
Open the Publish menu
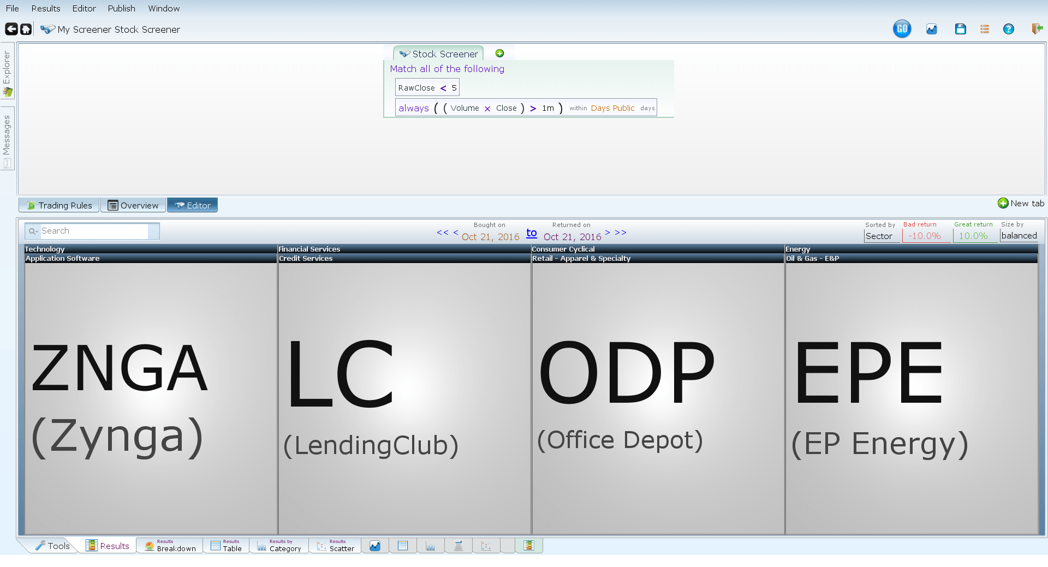[121, 8]
